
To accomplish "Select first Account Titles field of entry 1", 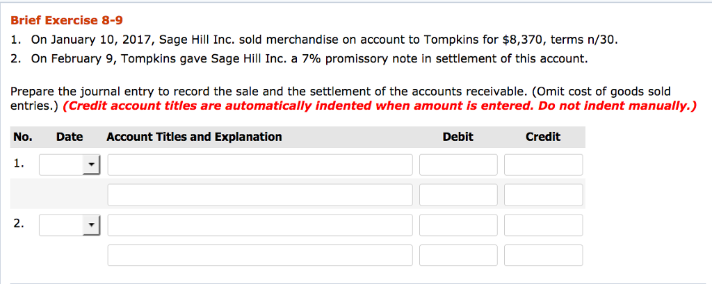I will 260,165.
